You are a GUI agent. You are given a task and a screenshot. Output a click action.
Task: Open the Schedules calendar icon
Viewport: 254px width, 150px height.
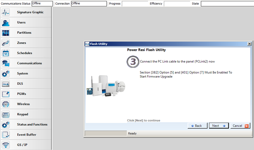pos(6,53)
